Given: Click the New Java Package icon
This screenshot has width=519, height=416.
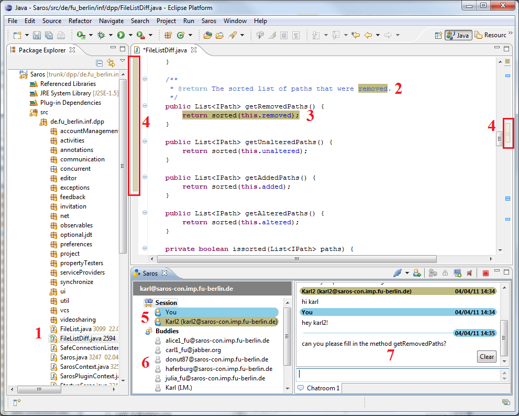Looking at the screenshot, I should 169,35.
